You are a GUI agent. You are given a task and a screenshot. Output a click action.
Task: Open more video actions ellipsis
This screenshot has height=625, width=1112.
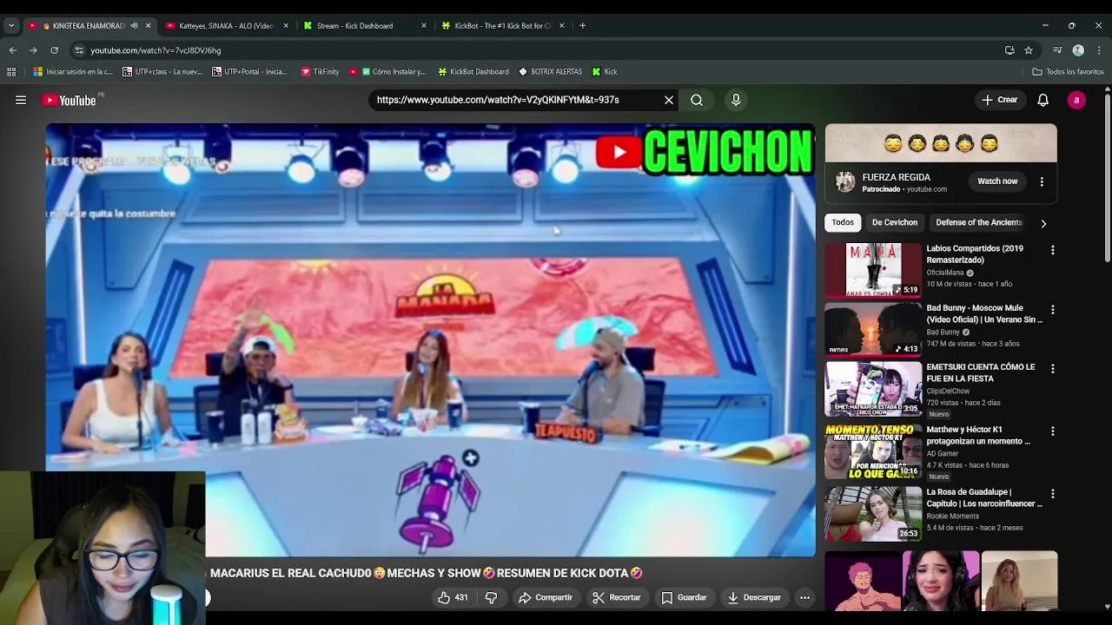(x=804, y=597)
